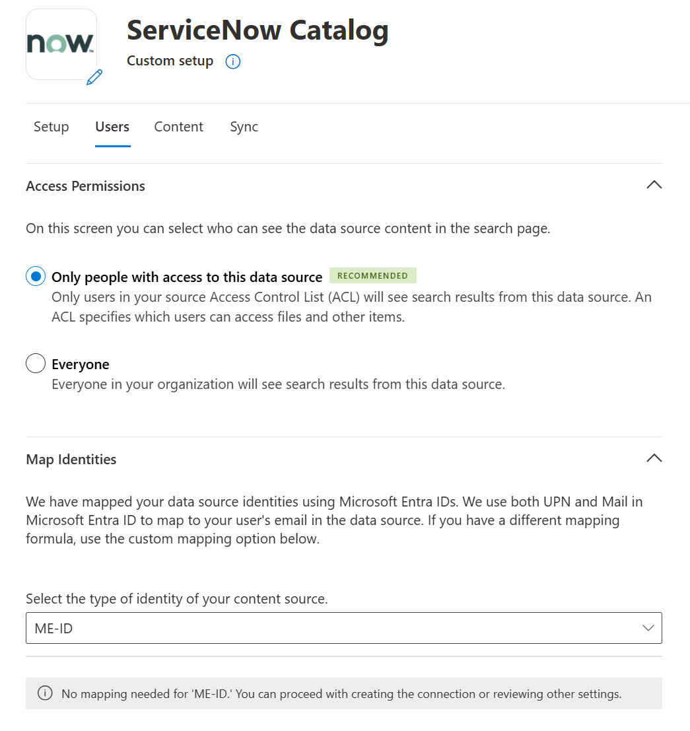Collapse the Map Identities section

(x=654, y=458)
